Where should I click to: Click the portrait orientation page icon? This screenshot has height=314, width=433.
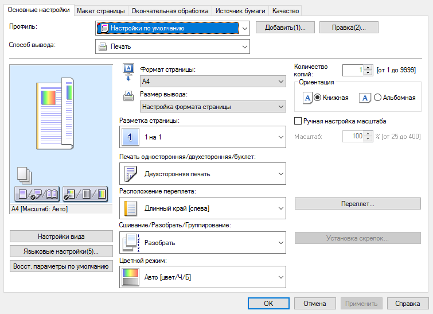pos(307,98)
